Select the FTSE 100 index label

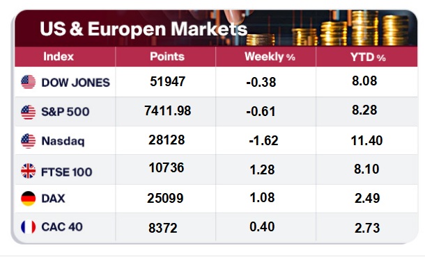tap(67, 172)
